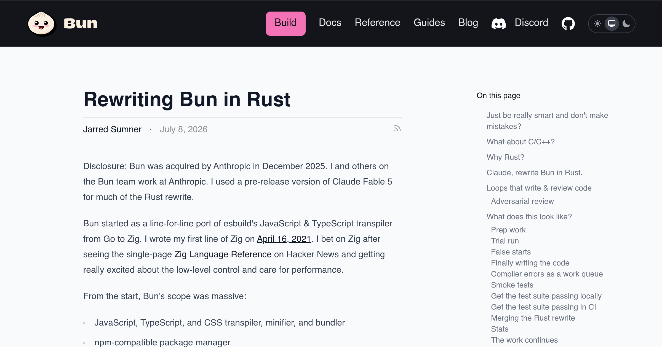This screenshot has width=662, height=347.
Task: Click the Bun dumpling logo icon
Action: click(x=42, y=24)
